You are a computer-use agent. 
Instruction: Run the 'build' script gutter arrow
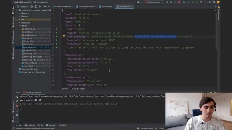tap(57, 33)
